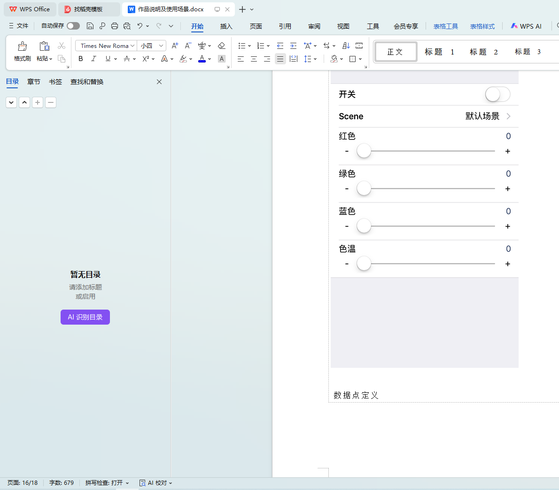559x490 pixels.
Task: Click the AI 识别目录 button
Action: [x=85, y=317]
